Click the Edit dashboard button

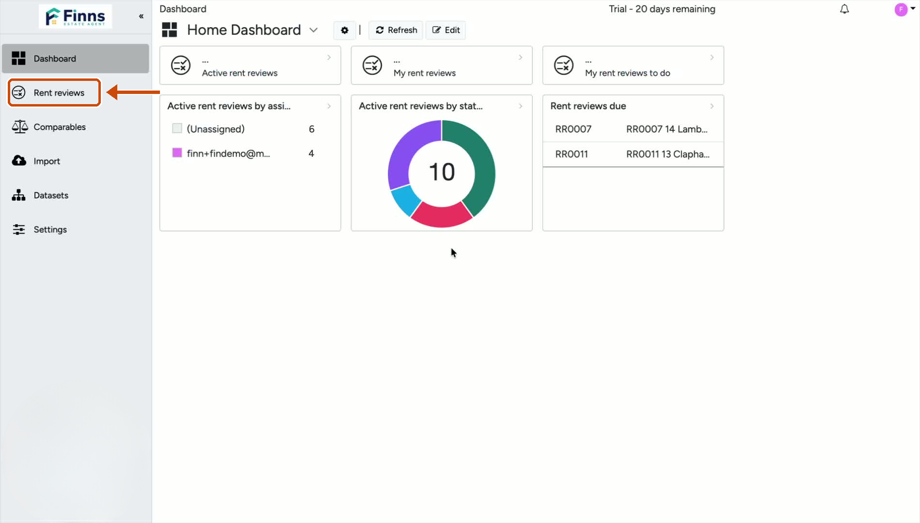tap(446, 30)
